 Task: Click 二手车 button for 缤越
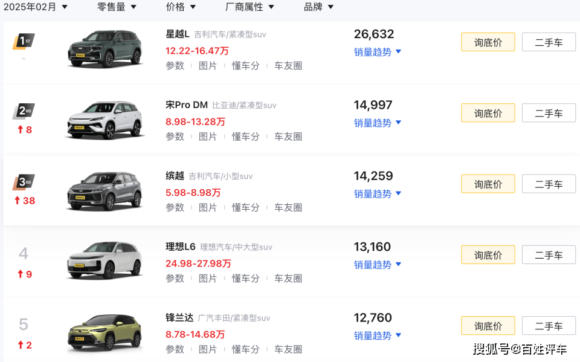click(x=549, y=184)
